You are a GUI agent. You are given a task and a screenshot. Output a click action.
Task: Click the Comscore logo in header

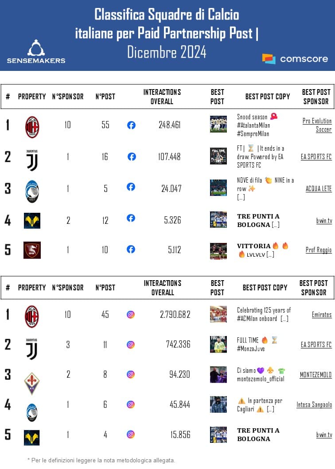[295, 59]
